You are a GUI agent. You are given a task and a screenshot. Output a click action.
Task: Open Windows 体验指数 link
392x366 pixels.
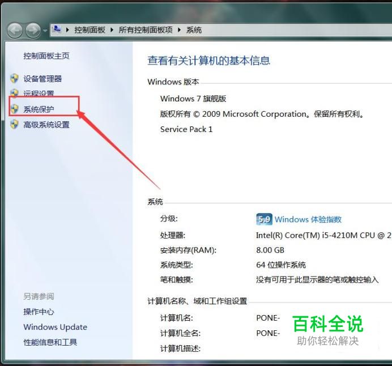click(308, 219)
